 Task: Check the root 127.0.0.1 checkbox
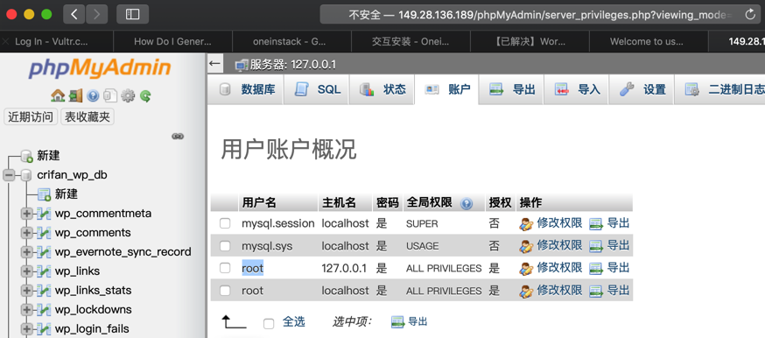(x=224, y=268)
